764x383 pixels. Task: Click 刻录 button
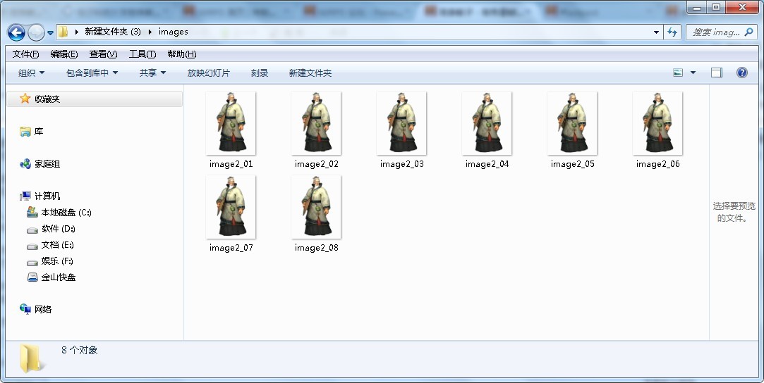coord(259,73)
